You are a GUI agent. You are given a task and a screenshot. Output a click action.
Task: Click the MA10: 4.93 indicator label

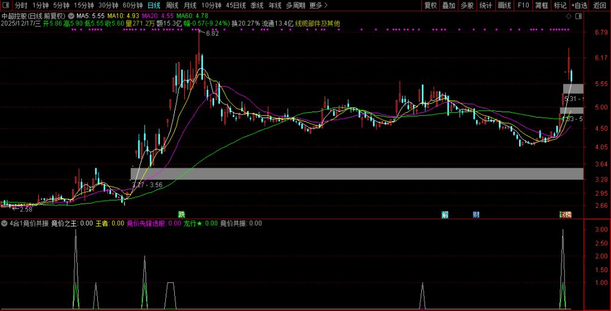point(123,16)
